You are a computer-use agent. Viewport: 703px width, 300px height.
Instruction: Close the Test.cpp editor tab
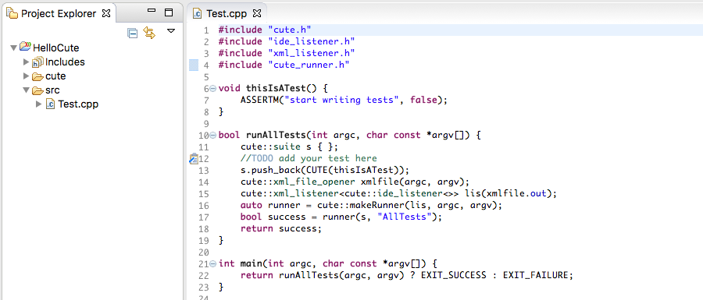tap(256, 13)
